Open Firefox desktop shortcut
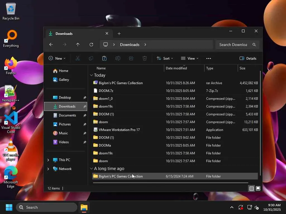Screen dimensions: 286x214 coord(11,66)
